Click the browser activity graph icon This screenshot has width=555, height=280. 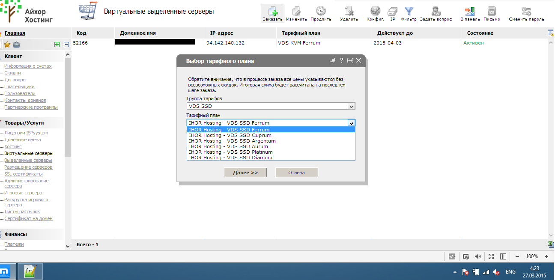coord(451,256)
